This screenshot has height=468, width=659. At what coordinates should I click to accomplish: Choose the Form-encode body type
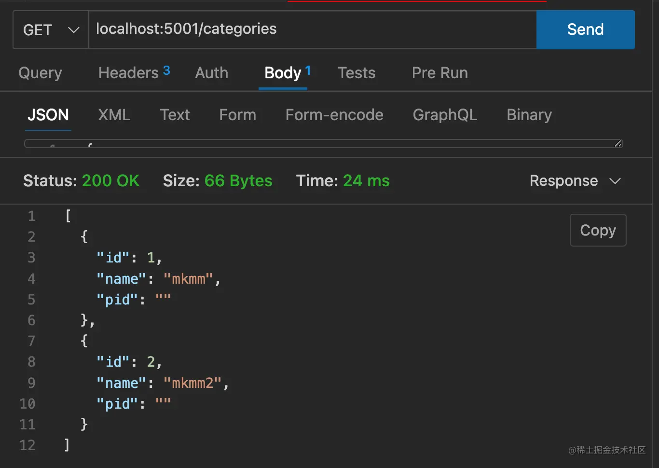(x=334, y=115)
